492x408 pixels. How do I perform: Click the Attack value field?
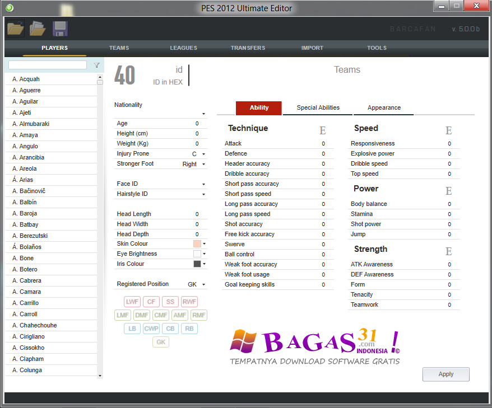(323, 143)
